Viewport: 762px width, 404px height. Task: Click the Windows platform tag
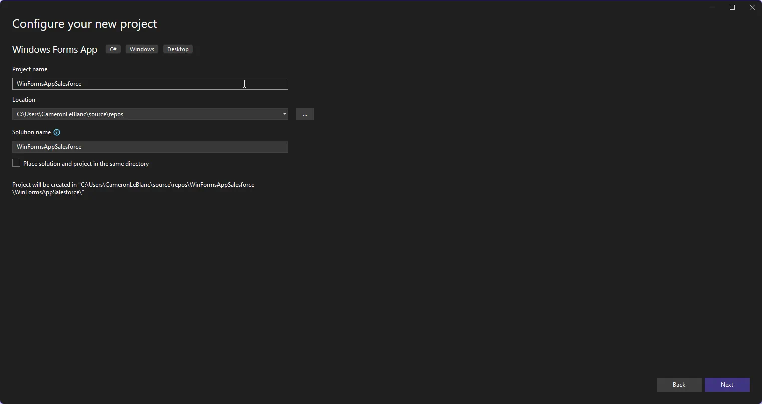tap(142, 49)
